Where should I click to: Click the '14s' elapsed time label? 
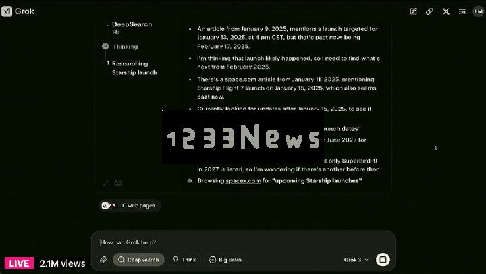pos(116,32)
